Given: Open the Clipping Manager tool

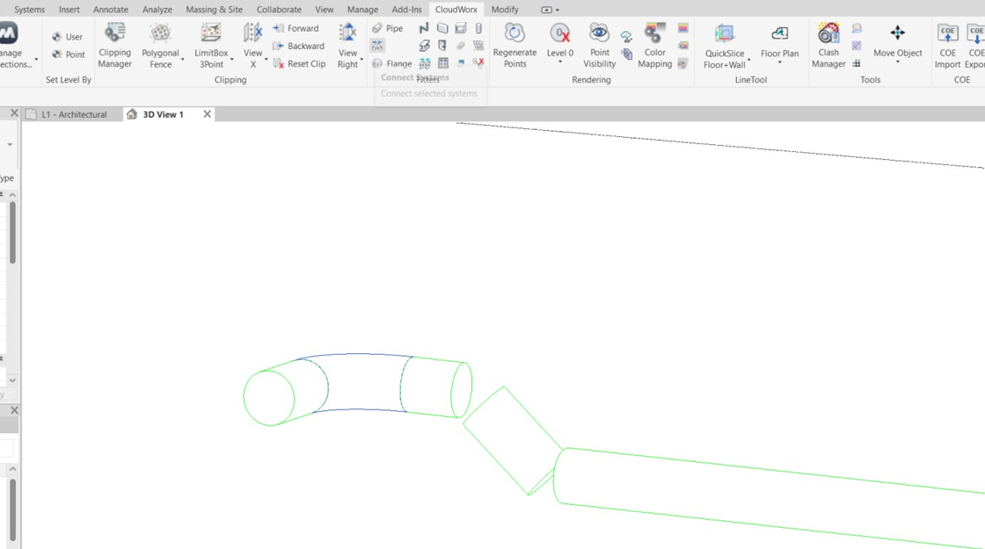Looking at the screenshot, I should 114,45.
